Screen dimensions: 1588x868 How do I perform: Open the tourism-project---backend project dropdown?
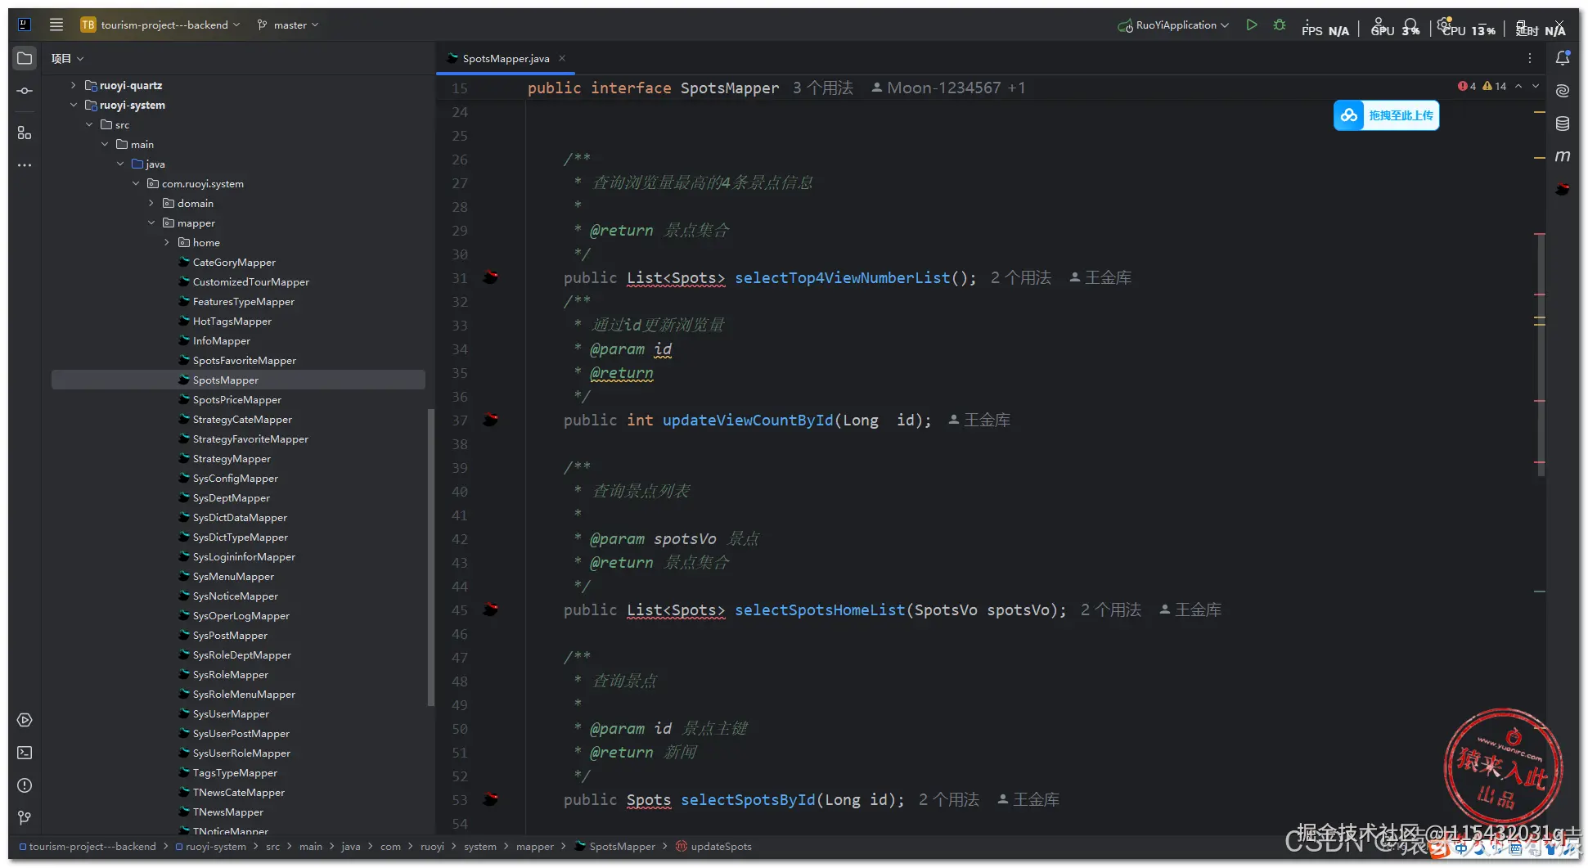[160, 25]
